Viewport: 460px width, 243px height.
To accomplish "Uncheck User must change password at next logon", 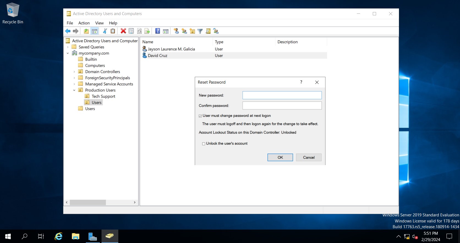I will [200, 116].
